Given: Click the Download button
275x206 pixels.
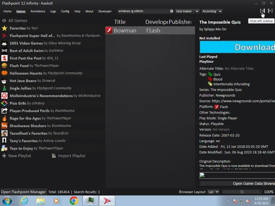Looking at the screenshot, I should [237, 47].
